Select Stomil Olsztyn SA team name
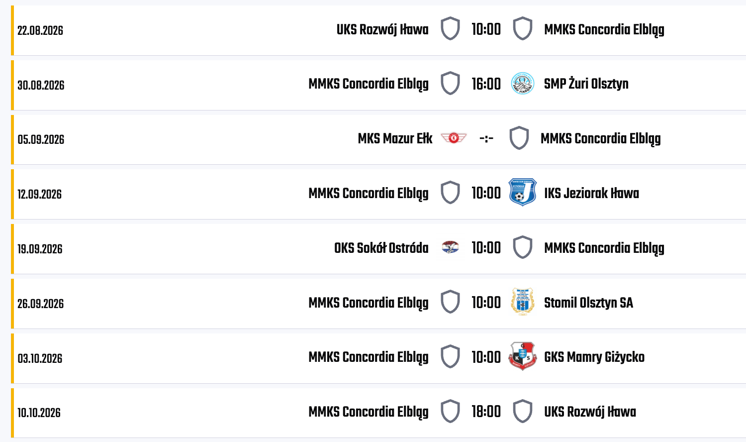The width and height of the screenshot is (746, 442). click(588, 303)
